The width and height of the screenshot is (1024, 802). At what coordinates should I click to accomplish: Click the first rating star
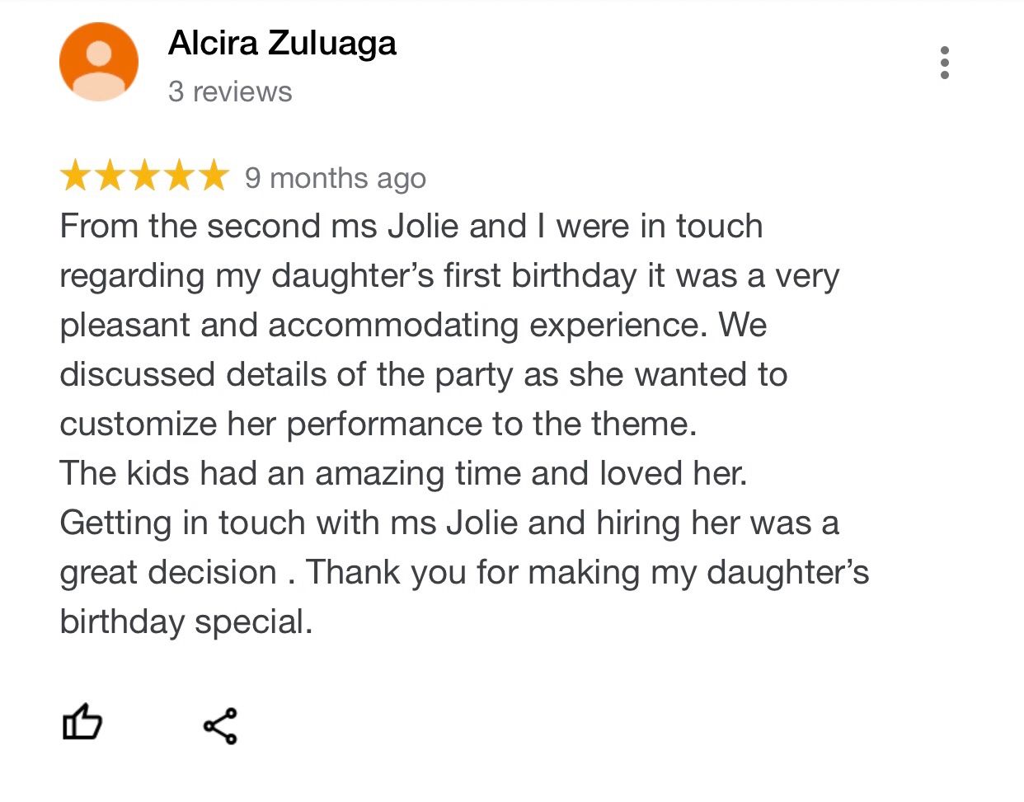(75, 176)
